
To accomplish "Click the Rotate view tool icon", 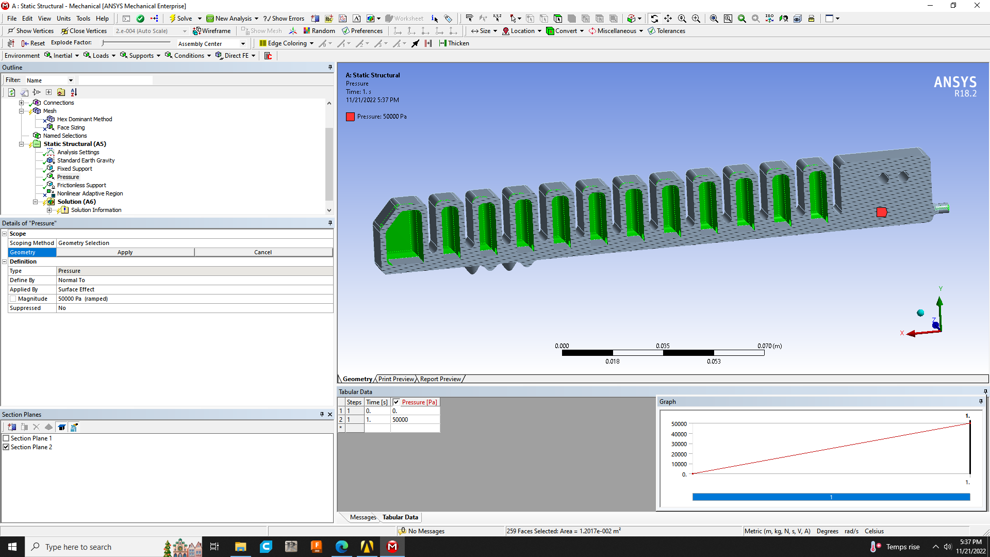I will 654,19.
